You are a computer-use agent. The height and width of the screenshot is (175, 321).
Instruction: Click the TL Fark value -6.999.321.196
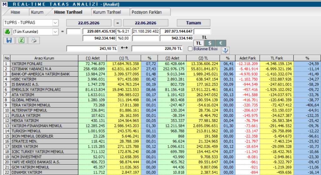[278, 69]
